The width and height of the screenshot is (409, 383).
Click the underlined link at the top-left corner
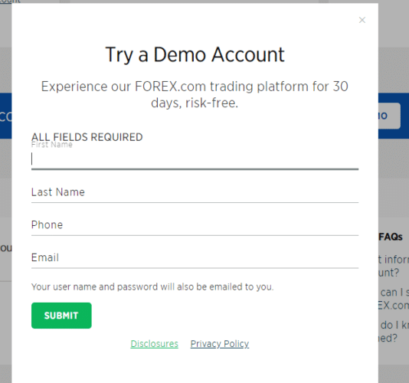click(x=10, y=2)
